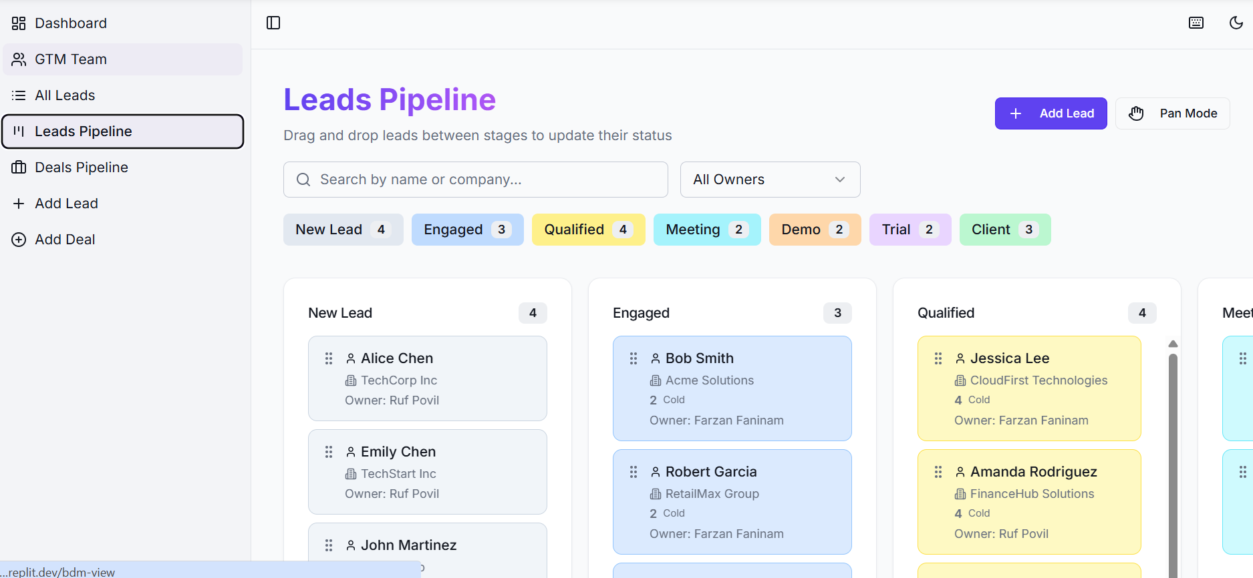Image resolution: width=1253 pixels, height=578 pixels.
Task: Grab drag handle on Alice Chen card
Action: tap(329, 358)
